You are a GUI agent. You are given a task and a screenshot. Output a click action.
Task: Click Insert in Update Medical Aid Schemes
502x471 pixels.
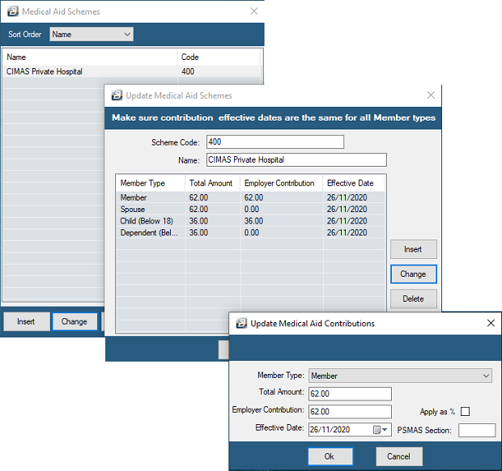[413, 249]
